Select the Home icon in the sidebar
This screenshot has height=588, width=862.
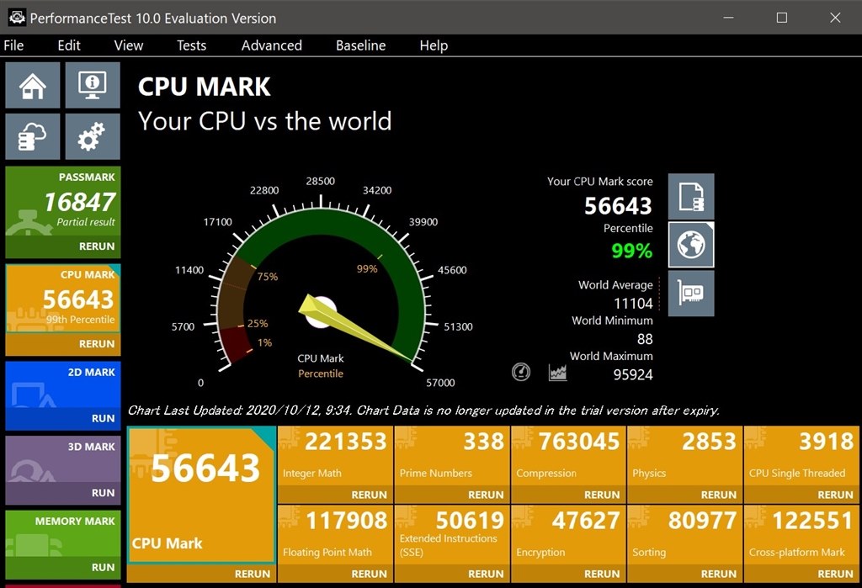pos(32,85)
